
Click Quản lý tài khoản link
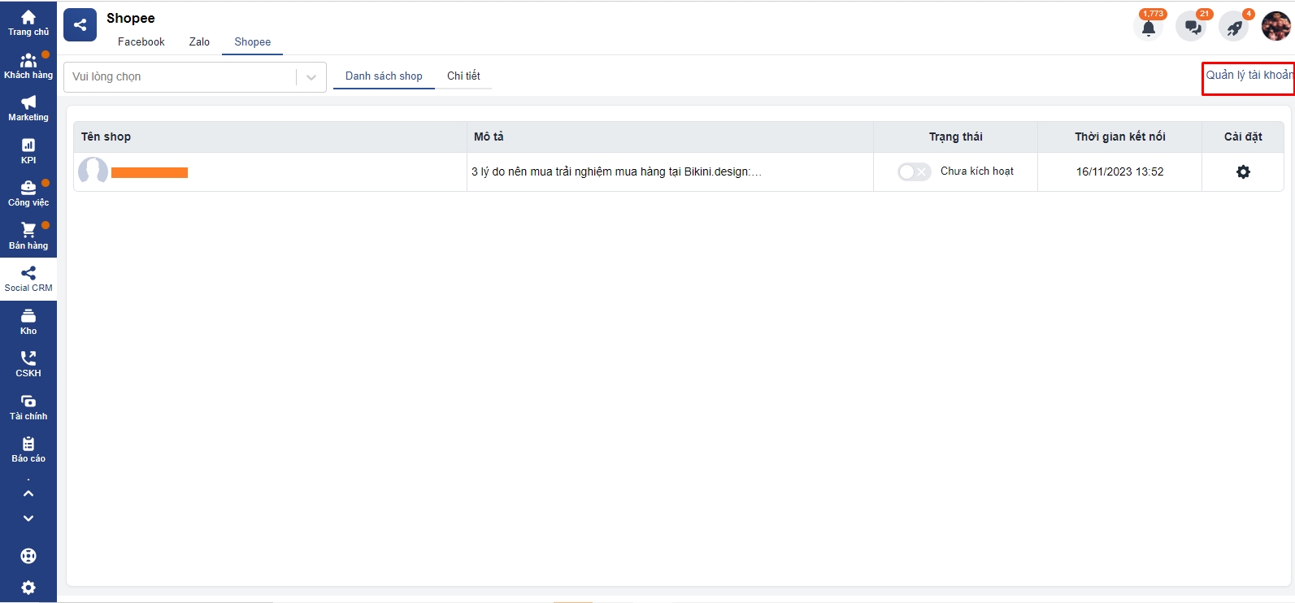pyautogui.click(x=1249, y=76)
